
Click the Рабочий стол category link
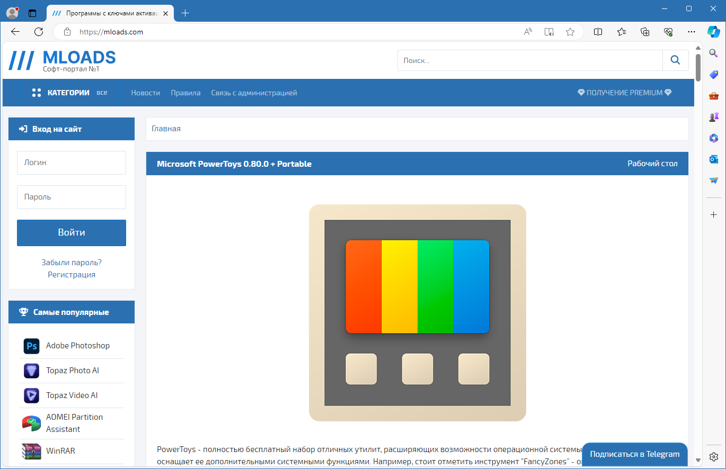[652, 164]
